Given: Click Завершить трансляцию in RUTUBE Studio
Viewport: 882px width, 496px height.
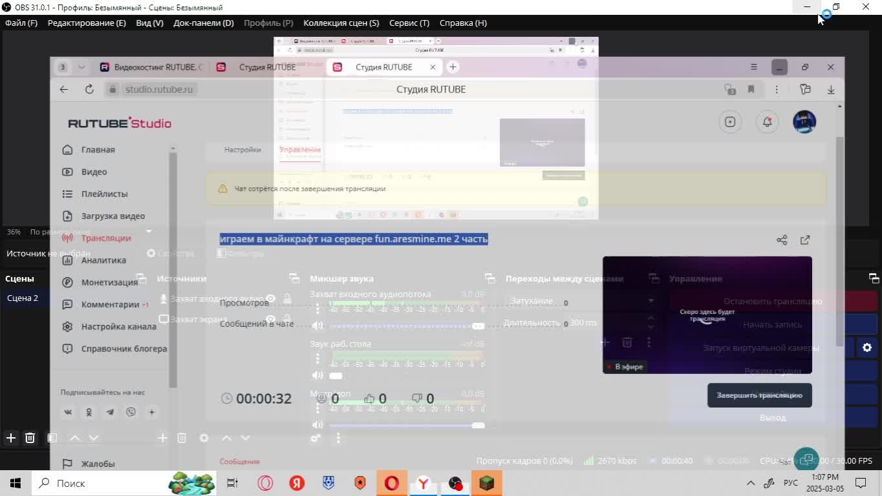Looking at the screenshot, I should coord(760,395).
